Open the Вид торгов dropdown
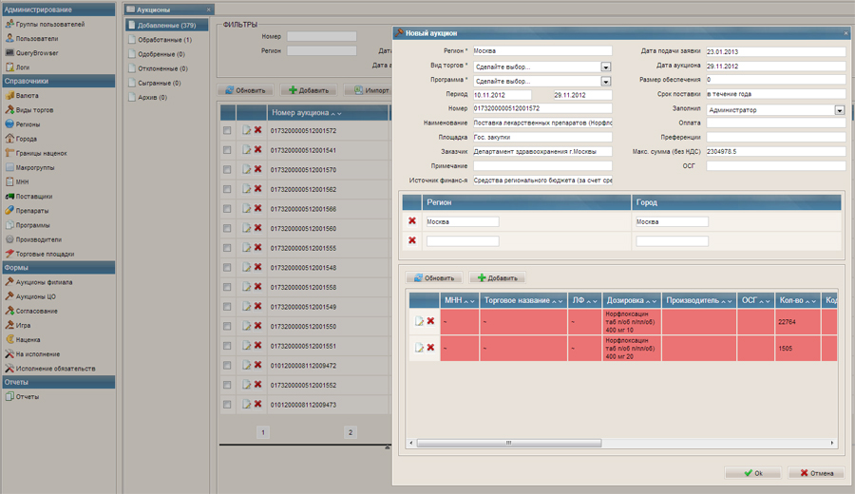 pyautogui.click(x=606, y=66)
